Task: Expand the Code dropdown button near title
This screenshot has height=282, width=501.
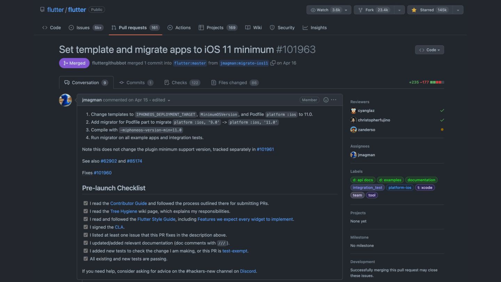Action: click(429, 50)
